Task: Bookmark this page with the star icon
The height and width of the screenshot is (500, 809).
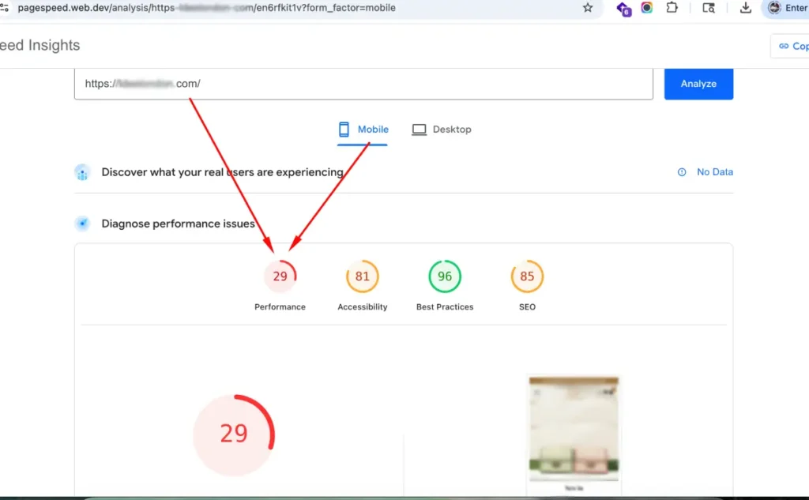Action: point(588,8)
